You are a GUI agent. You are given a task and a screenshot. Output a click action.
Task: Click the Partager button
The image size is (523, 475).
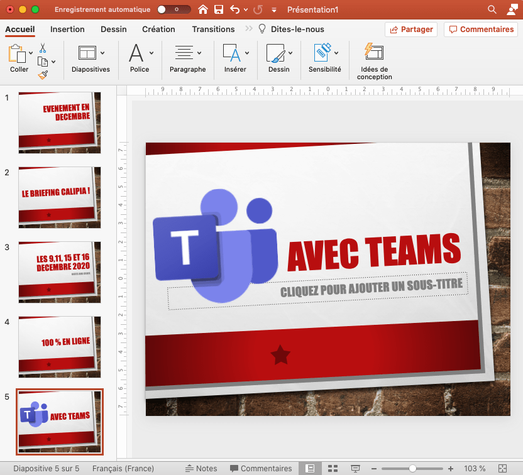click(x=412, y=30)
